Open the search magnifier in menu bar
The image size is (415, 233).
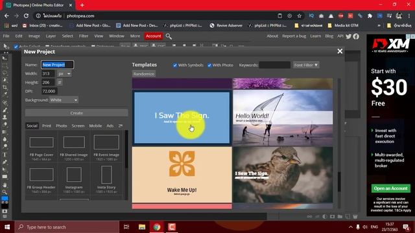169,36
